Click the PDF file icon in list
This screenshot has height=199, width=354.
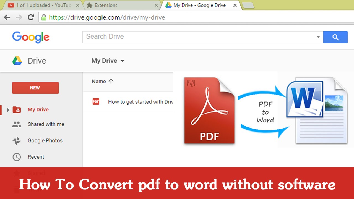pyautogui.click(x=96, y=102)
